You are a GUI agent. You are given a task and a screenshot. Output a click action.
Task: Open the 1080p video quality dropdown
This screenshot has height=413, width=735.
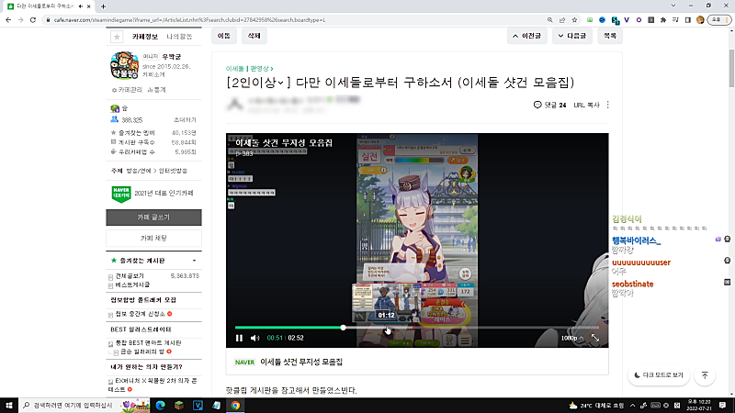(x=572, y=338)
